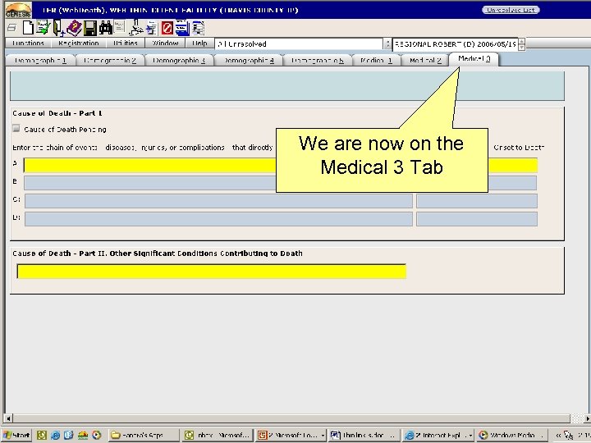
Task: Click the exit door icon in toolbar
Action: click(58, 28)
